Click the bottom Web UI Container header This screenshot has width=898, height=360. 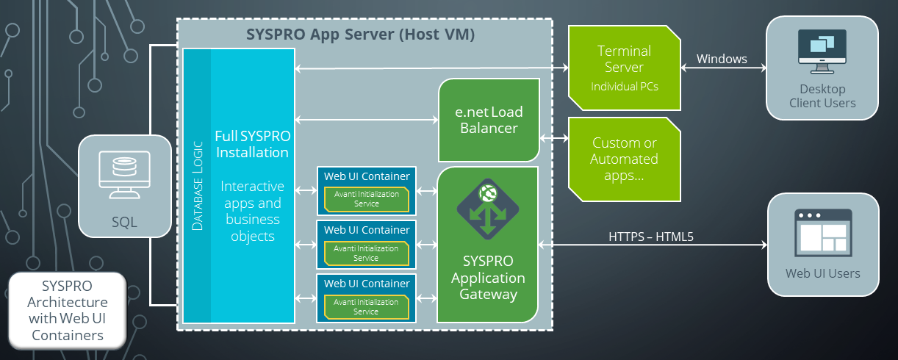[367, 284]
